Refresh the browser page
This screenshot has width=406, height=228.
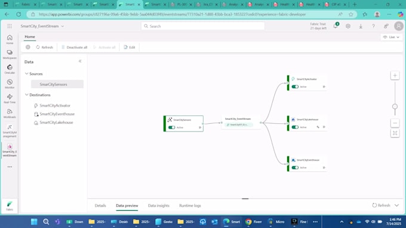pyautogui.click(x=19, y=14)
